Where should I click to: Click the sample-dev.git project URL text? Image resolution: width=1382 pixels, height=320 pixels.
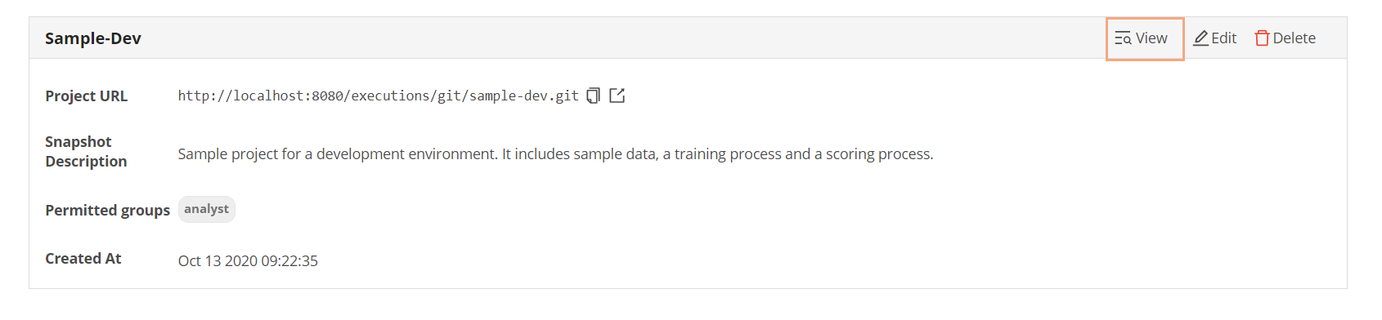pos(379,96)
